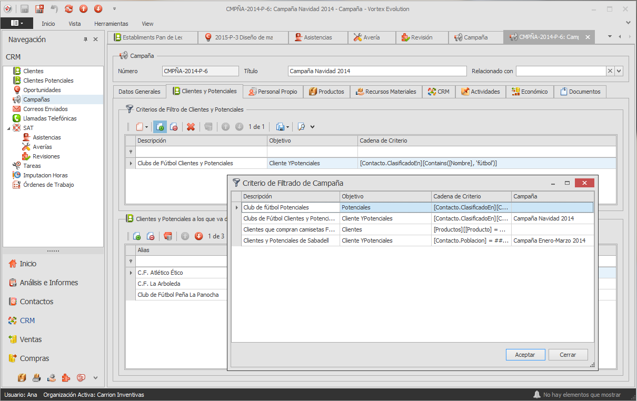Click the box icon in the bottom navigation strip
This screenshot has width=637, height=401.
[22, 377]
